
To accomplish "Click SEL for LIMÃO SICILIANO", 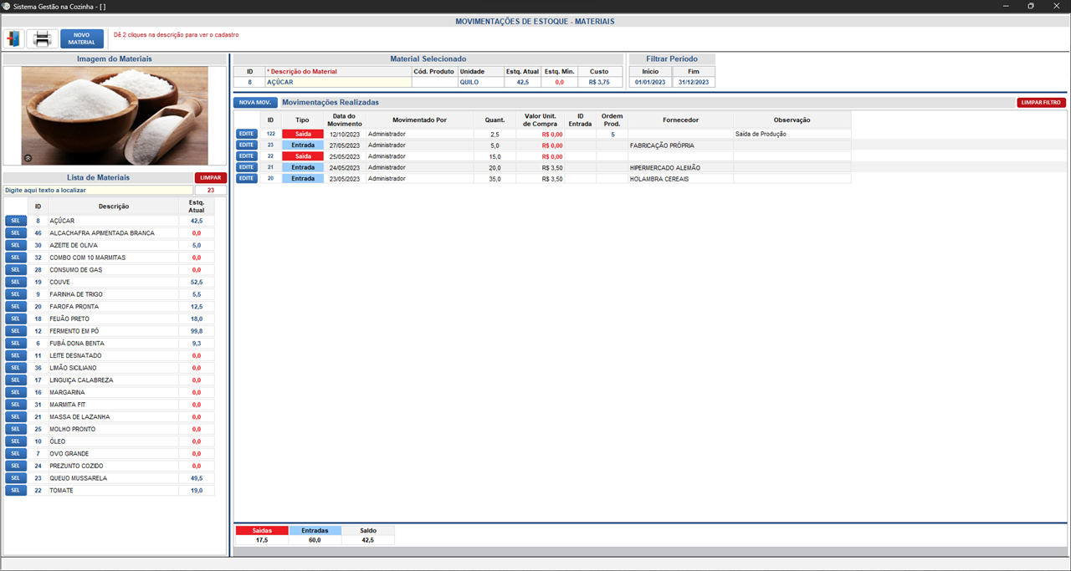I will [16, 368].
